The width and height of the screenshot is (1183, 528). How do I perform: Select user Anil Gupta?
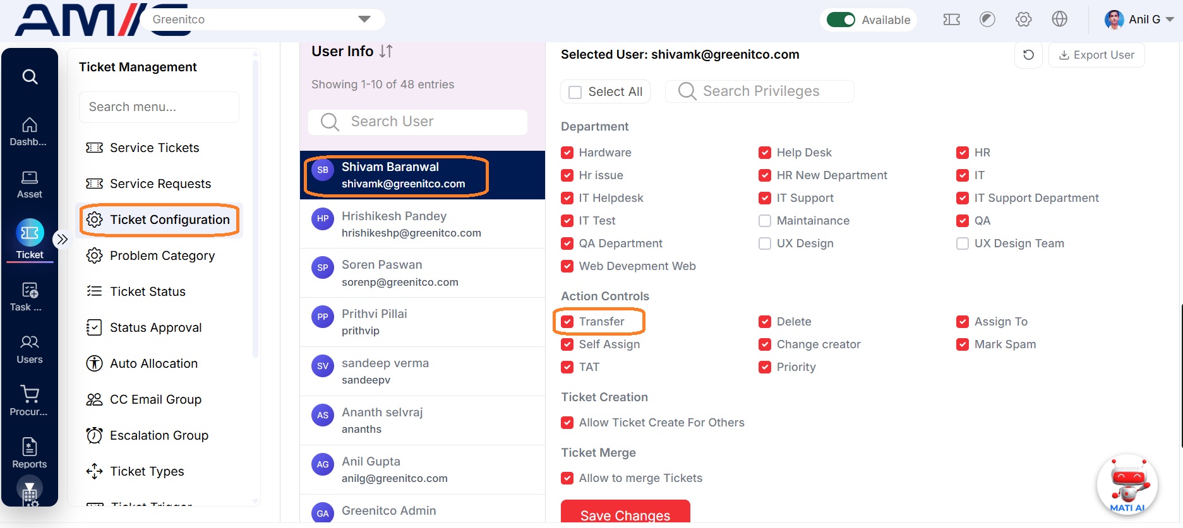(422, 470)
